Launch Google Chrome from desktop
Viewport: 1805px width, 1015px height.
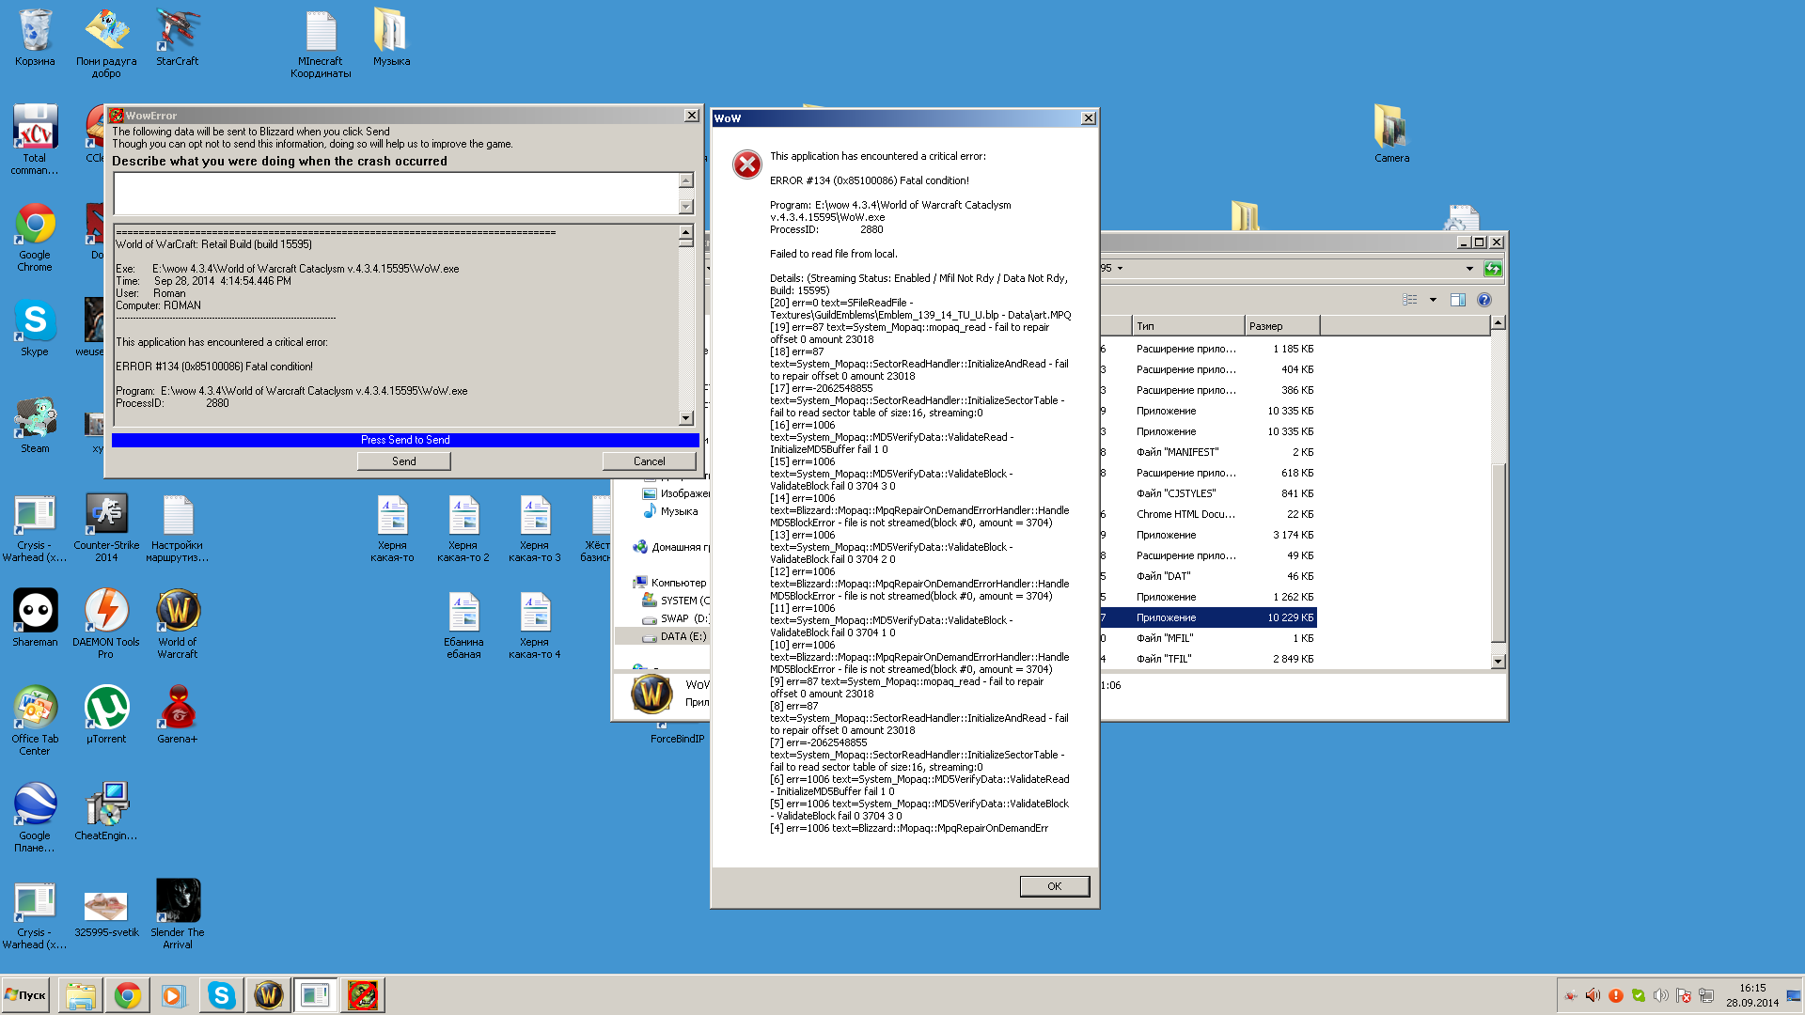point(35,237)
